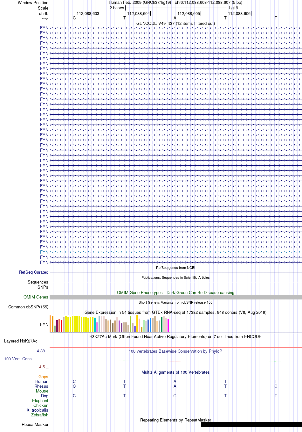Click the first orange bar of GTEx chart
Viewport: 302px width, 432px height.
click(x=51, y=324)
